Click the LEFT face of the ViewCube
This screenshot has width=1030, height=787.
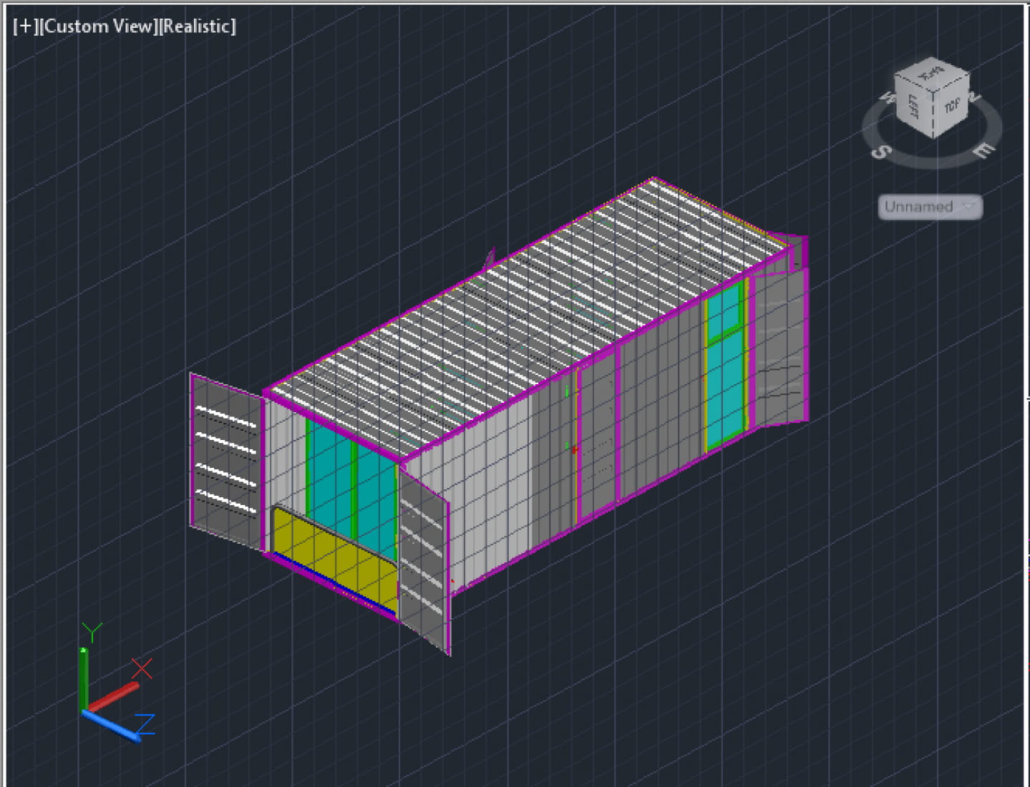pyautogui.click(x=914, y=106)
